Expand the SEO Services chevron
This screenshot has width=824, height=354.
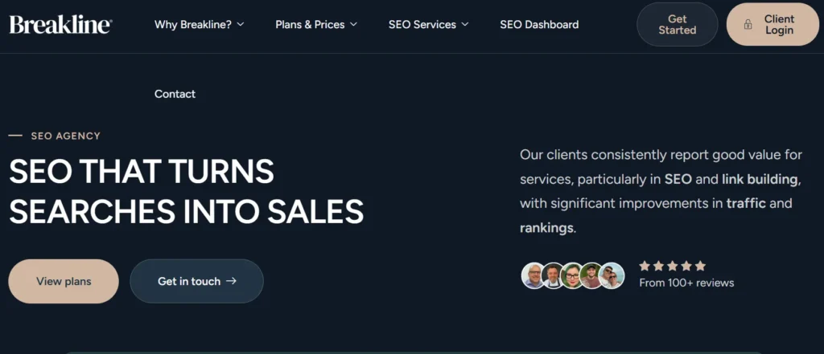[465, 25]
